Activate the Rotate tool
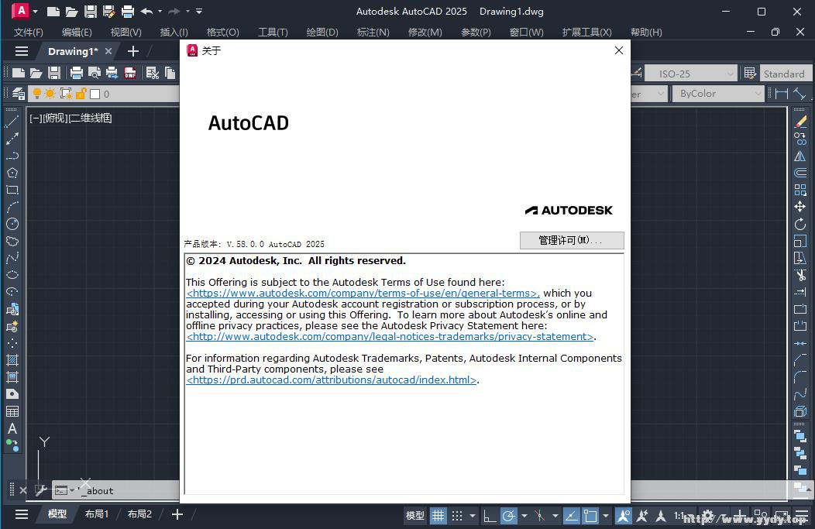This screenshot has width=815, height=529. click(x=800, y=224)
